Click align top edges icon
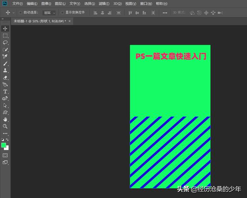The height and width of the screenshot is (198, 247). pos(130,13)
